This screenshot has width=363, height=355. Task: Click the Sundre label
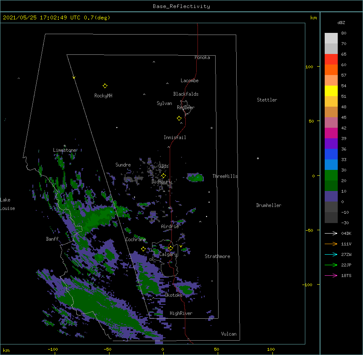123,165
